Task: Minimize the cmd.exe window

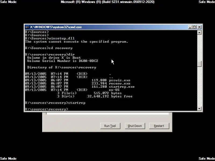Action: [190, 27]
